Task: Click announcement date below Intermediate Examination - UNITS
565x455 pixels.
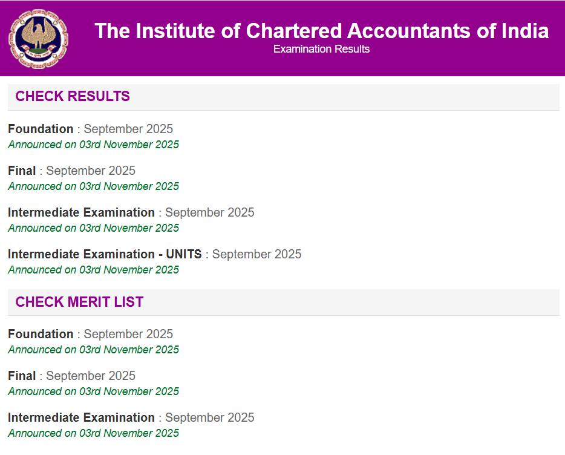Action: pos(93,270)
